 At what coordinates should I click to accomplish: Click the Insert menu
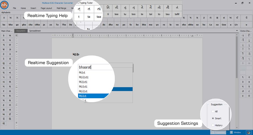click(x=33, y=8)
